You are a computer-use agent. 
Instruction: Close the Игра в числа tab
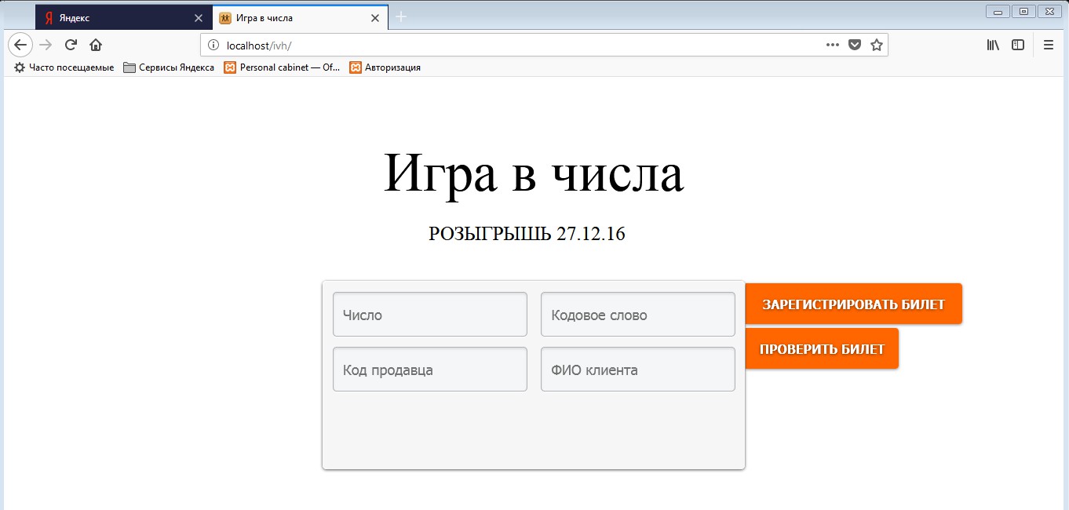point(375,17)
